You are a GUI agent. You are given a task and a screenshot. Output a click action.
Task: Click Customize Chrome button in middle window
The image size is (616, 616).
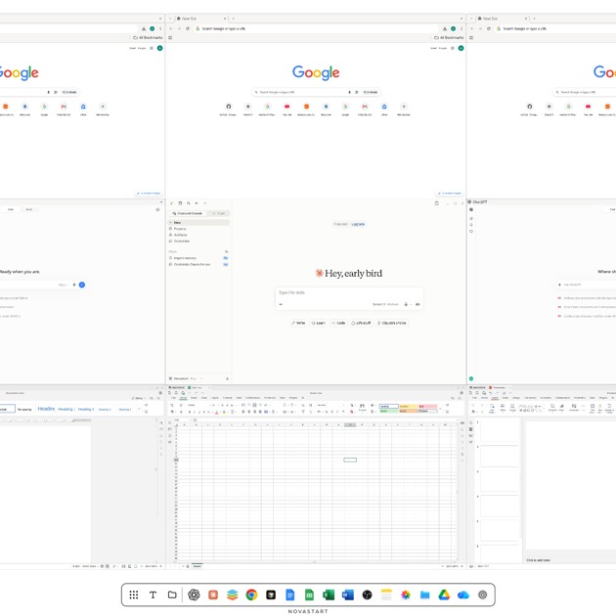[x=450, y=194]
